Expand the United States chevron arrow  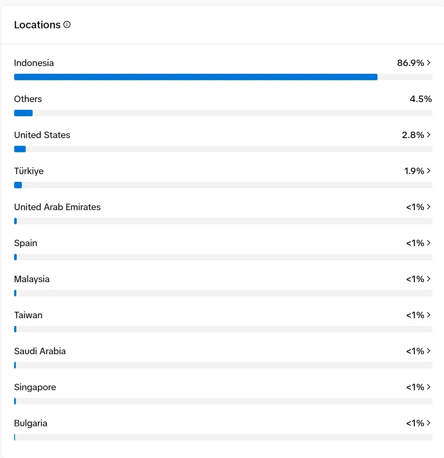point(429,135)
